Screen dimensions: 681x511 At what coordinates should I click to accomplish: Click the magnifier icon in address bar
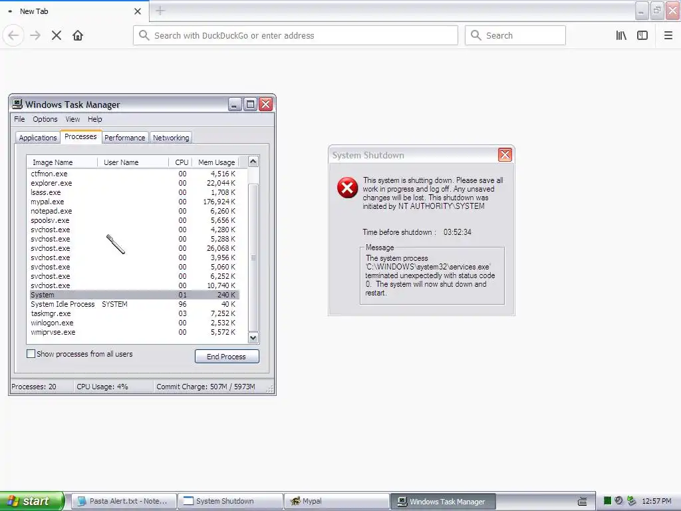click(x=144, y=35)
